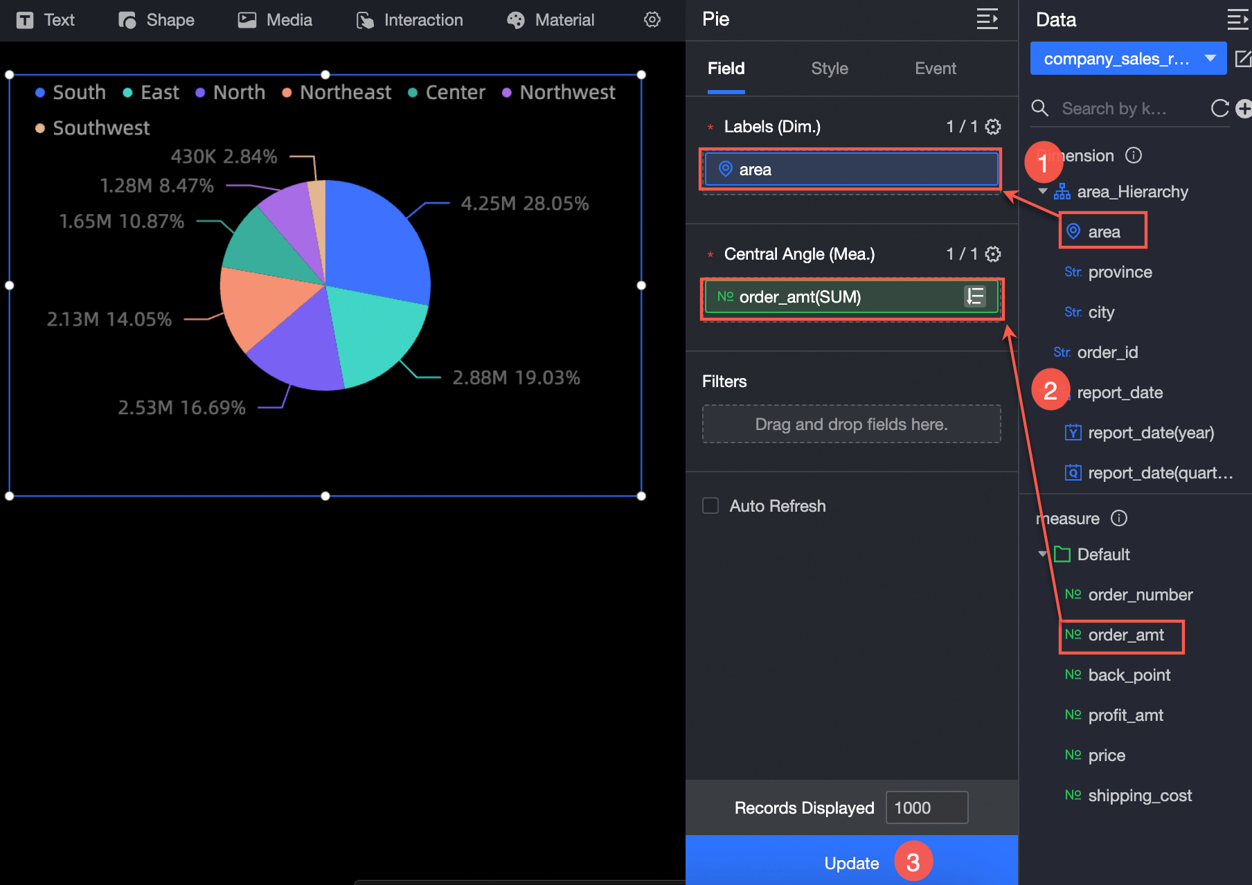Toggle the Northeast legend item
Image resolution: width=1252 pixels, height=885 pixels.
[337, 92]
